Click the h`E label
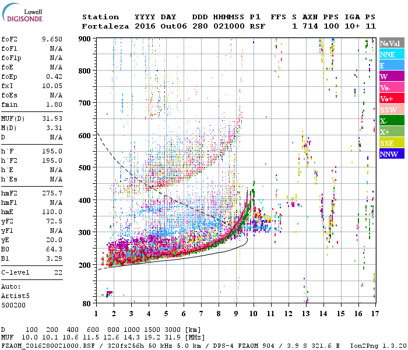This screenshot has height=350, width=408. (7, 170)
